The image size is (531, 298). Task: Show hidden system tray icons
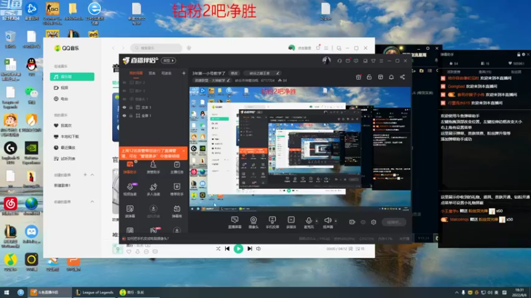pyautogui.click(x=457, y=293)
